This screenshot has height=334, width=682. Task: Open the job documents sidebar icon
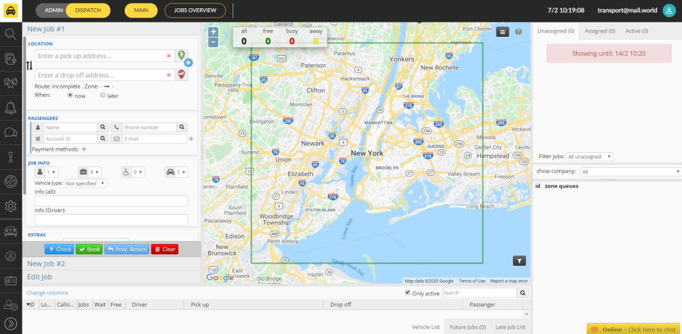[x=10, y=59]
